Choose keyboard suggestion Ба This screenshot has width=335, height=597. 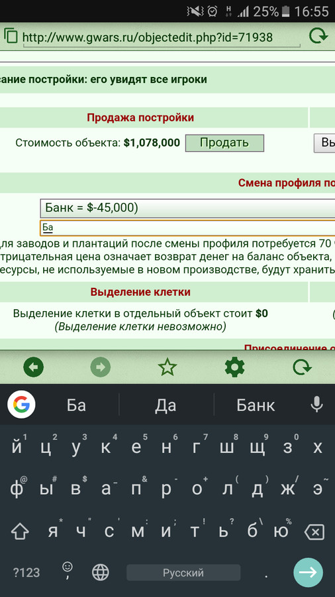[x=76, y=405]
